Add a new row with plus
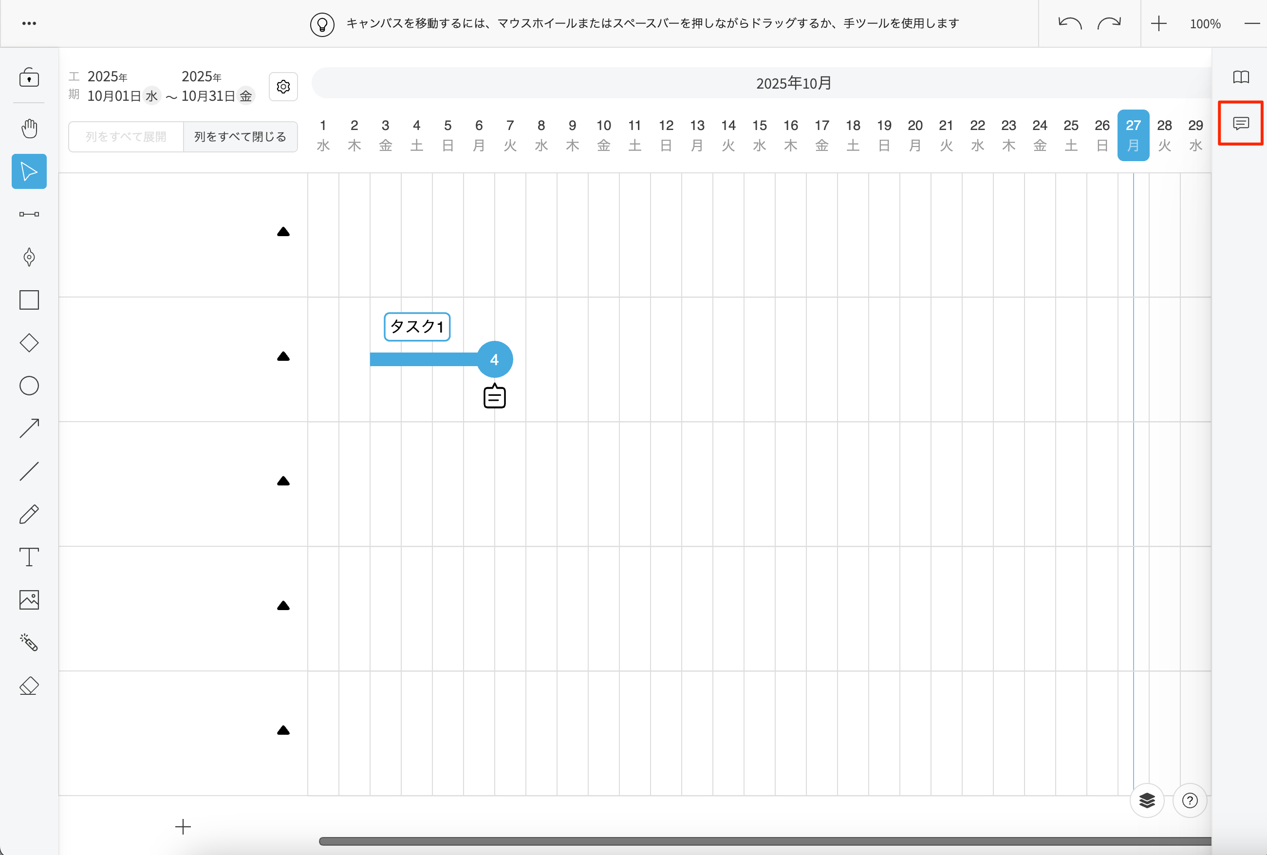Viewport: 1267px width, 855px height. coord(183,827)
